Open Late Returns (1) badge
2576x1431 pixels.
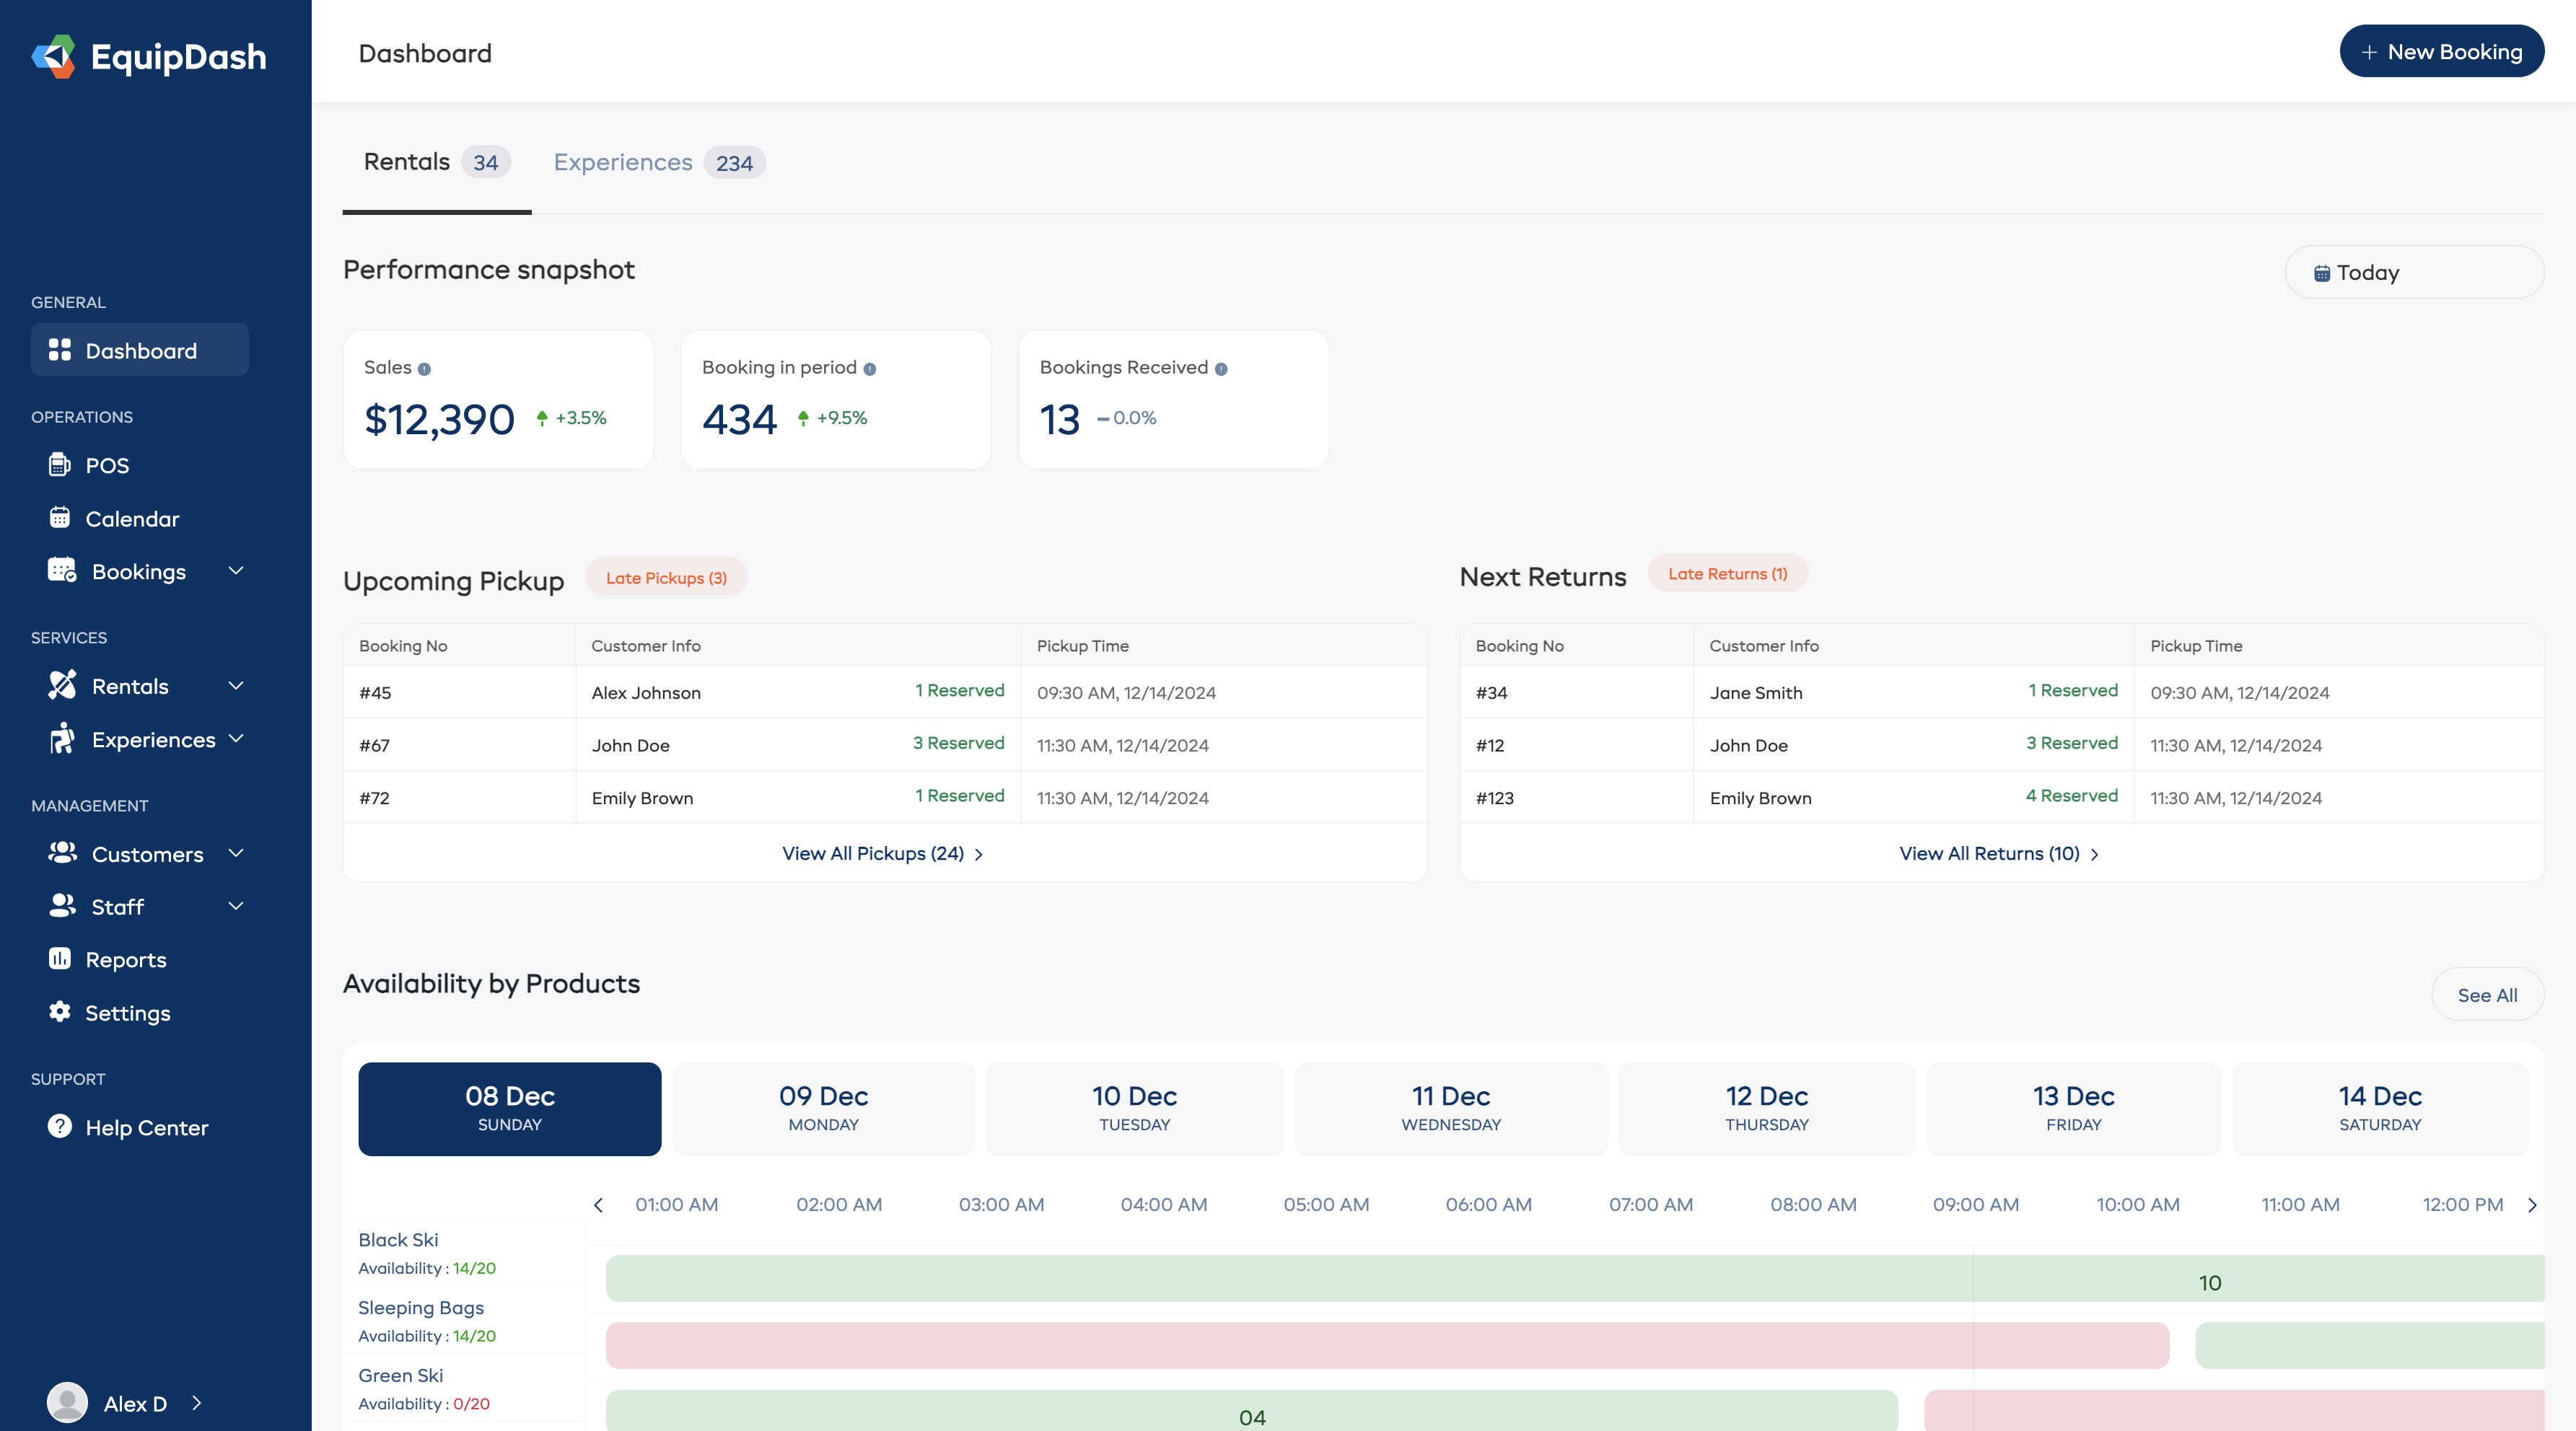(1727, 573)
